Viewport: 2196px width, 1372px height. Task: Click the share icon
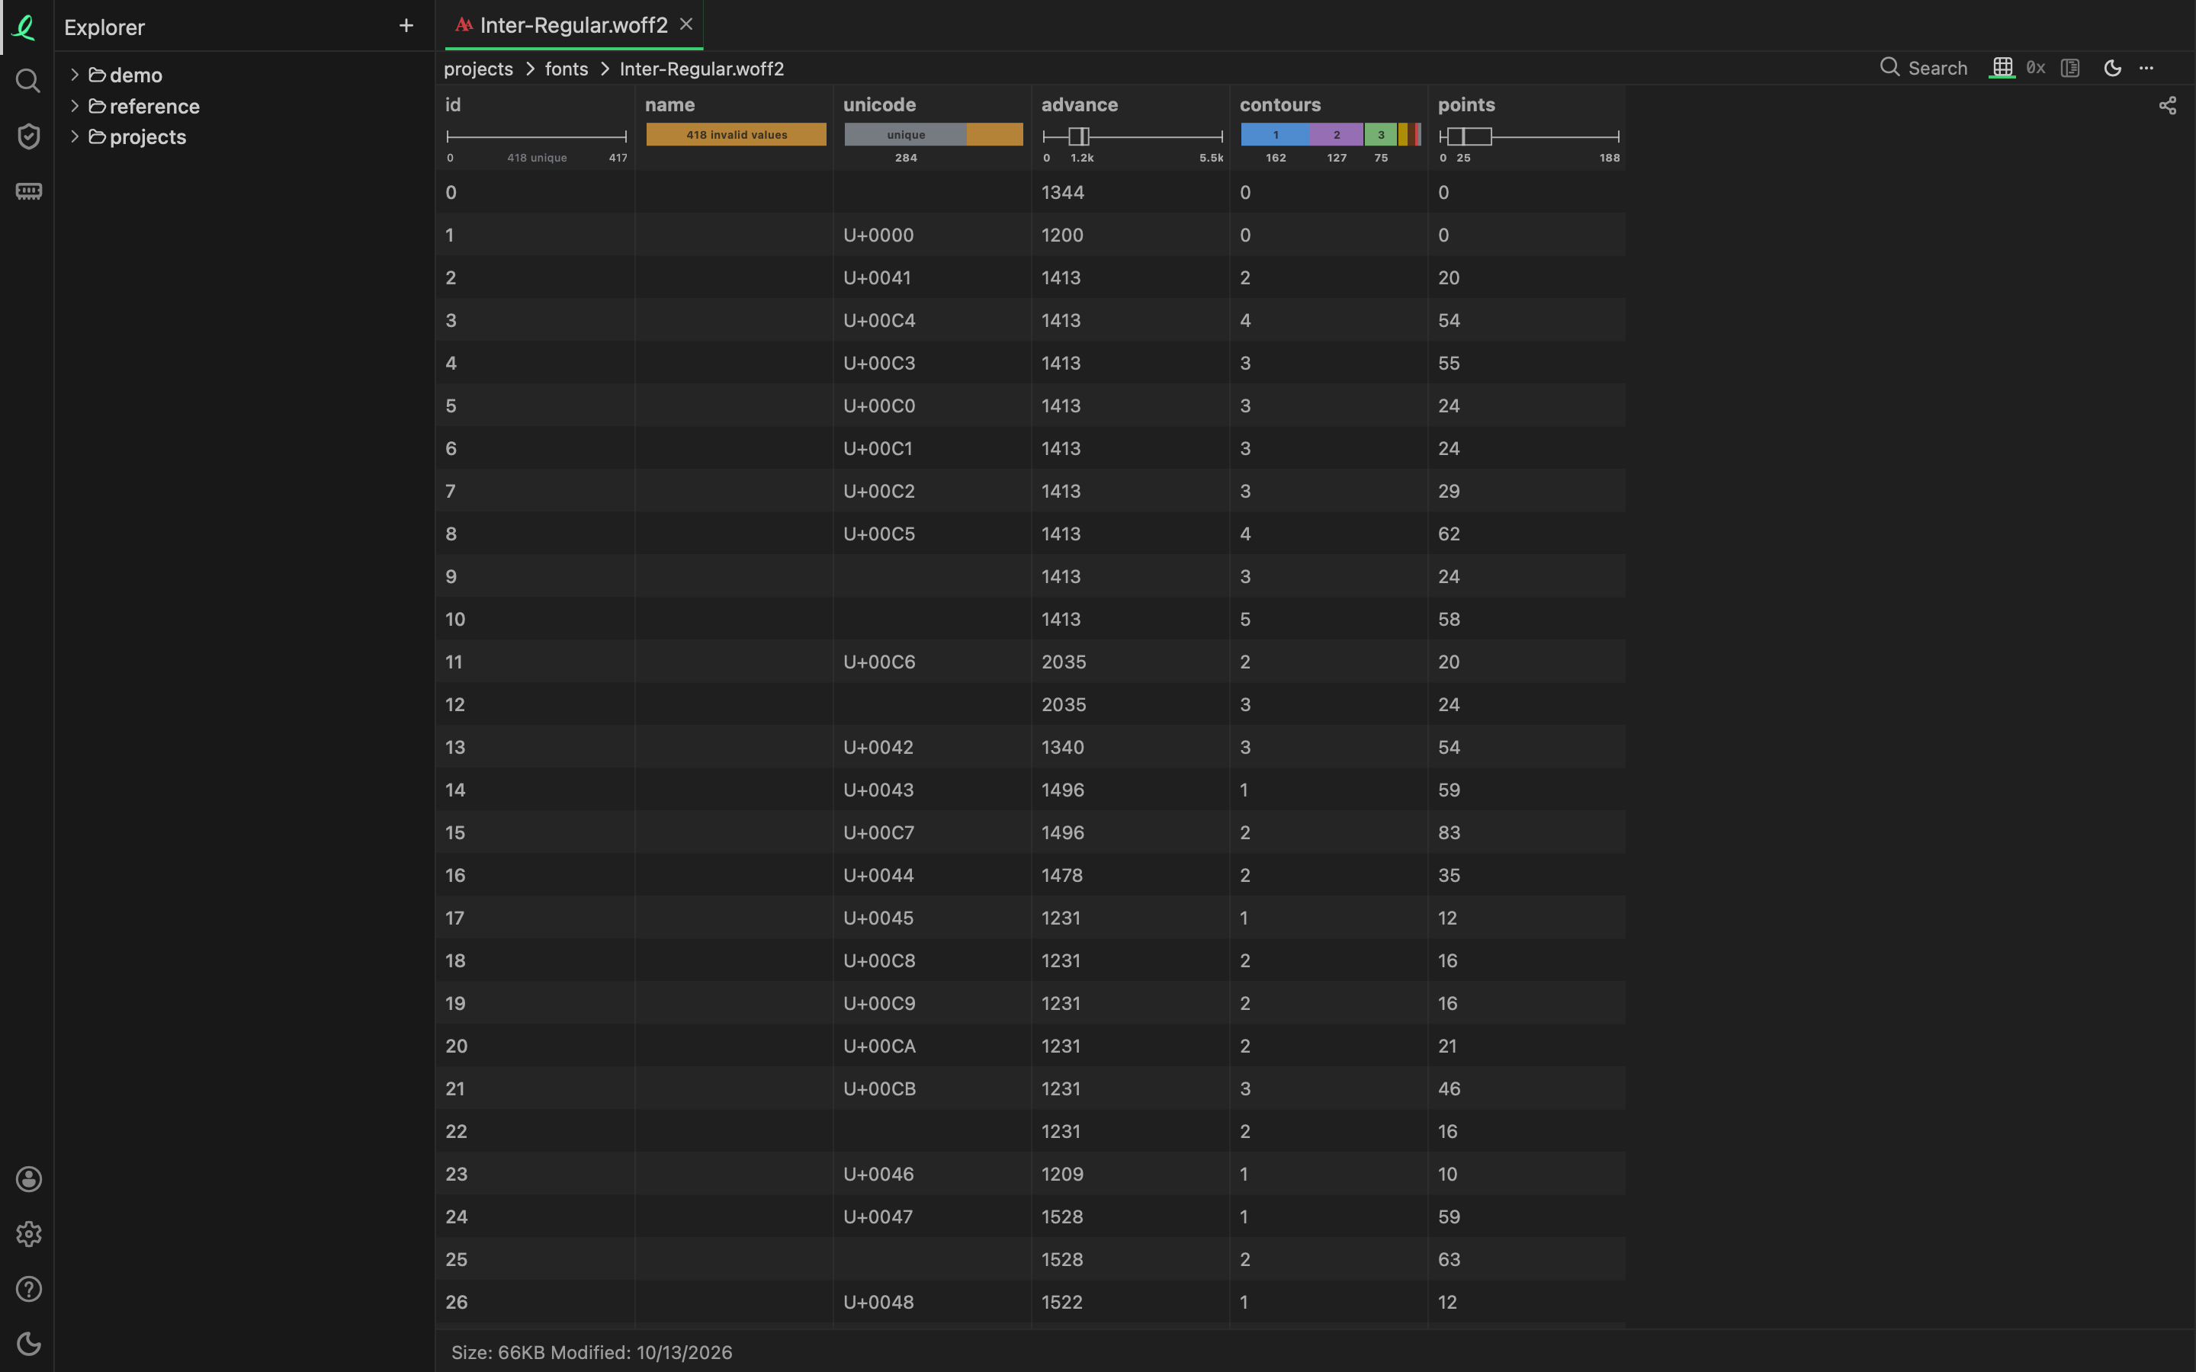2167,106
